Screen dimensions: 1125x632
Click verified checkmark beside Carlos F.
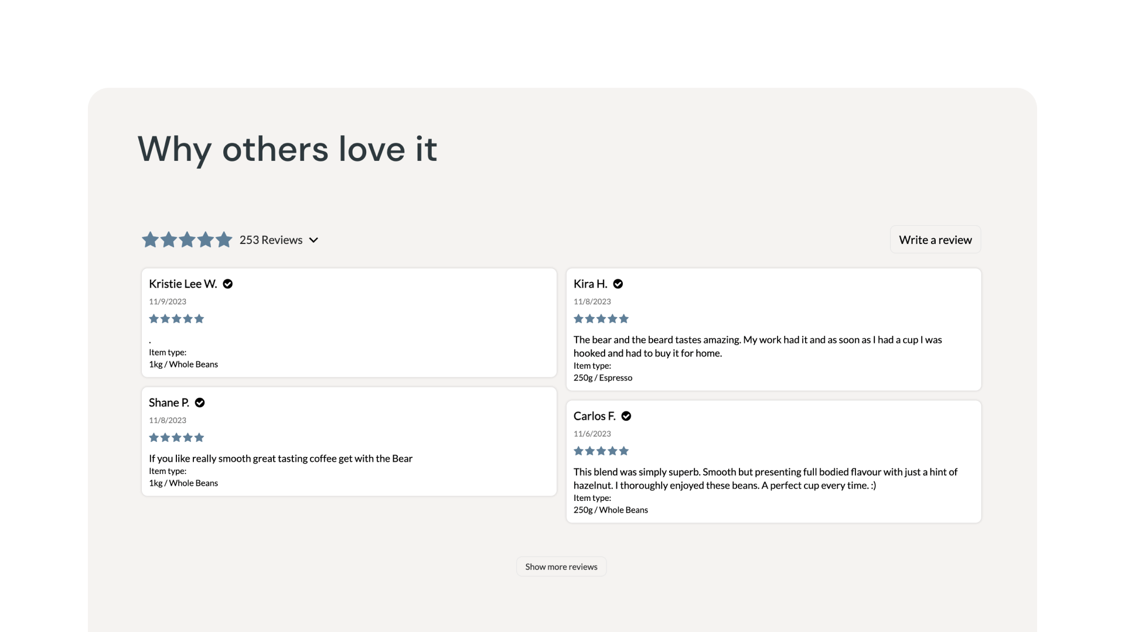coord(626,416)
